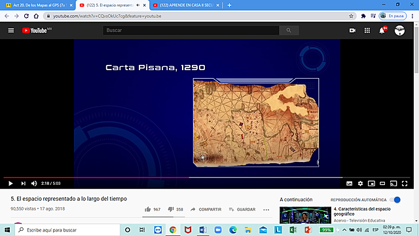
Task: Toggle subtitles on the player
Action: [x=349, y=184]
